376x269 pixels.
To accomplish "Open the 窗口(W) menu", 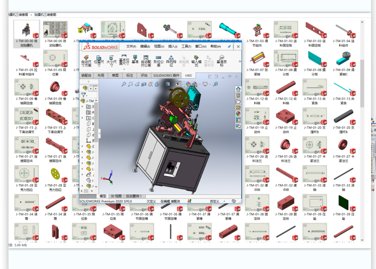I will (201, 47).
